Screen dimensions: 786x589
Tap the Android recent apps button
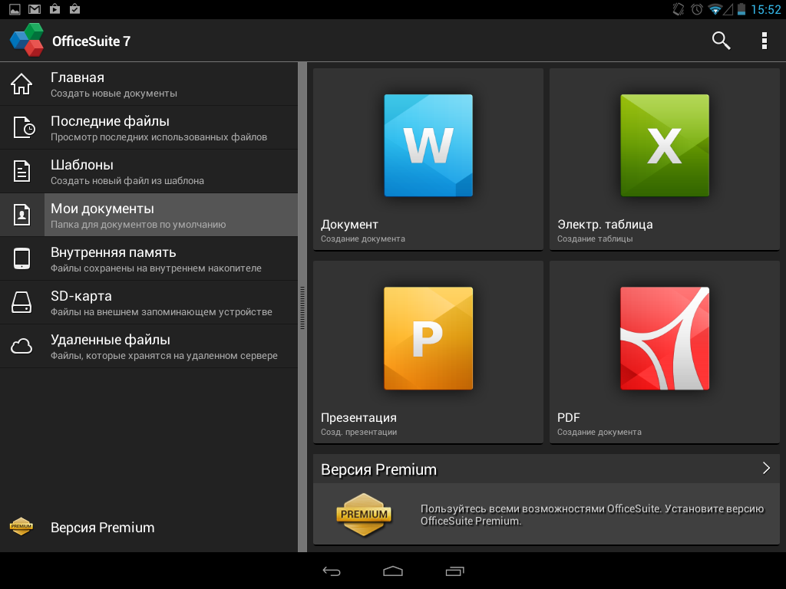[454, 571]
